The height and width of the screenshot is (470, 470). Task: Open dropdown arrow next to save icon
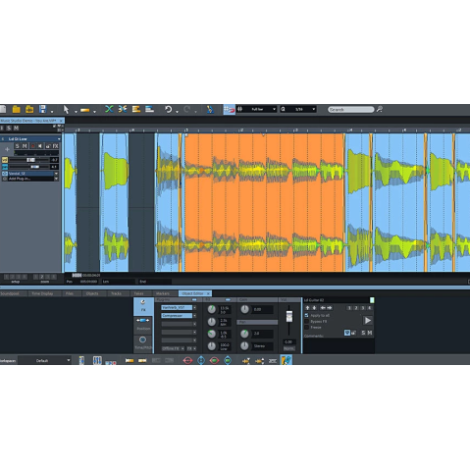point(52,112)
